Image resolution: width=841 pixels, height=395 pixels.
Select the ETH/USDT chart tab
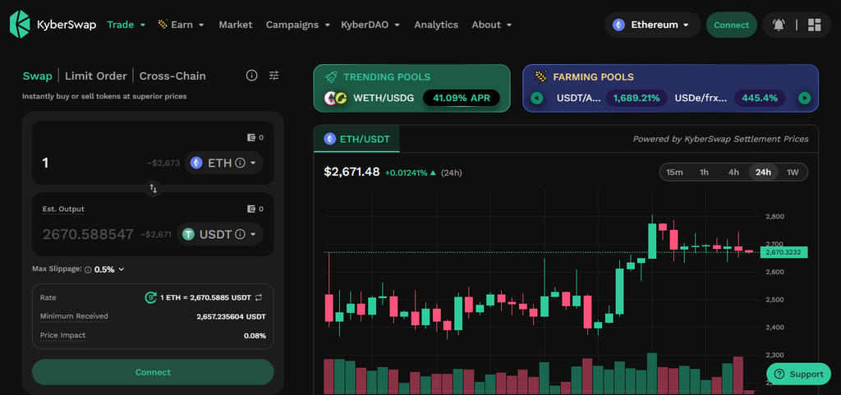pos(356,140)
